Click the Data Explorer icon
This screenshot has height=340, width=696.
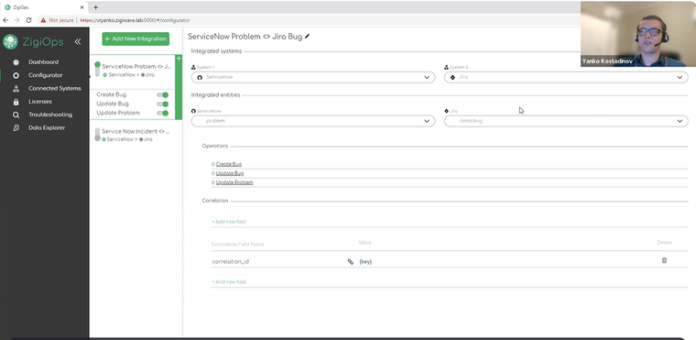[x=16, y=128]
